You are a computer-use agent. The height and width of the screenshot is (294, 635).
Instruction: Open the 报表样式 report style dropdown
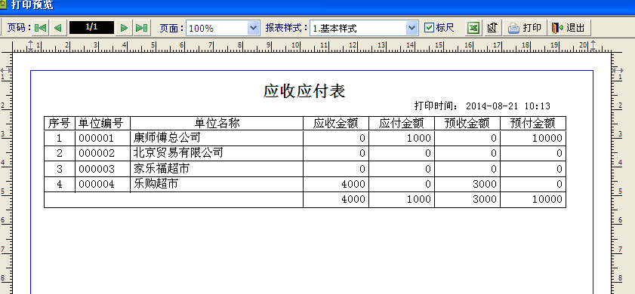point(412,28)
